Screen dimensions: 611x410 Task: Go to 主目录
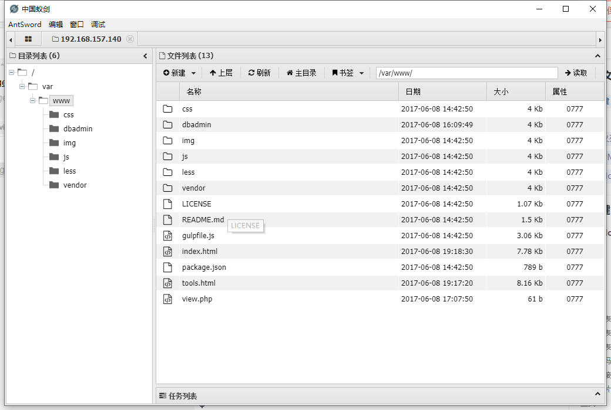click(301, 73)
